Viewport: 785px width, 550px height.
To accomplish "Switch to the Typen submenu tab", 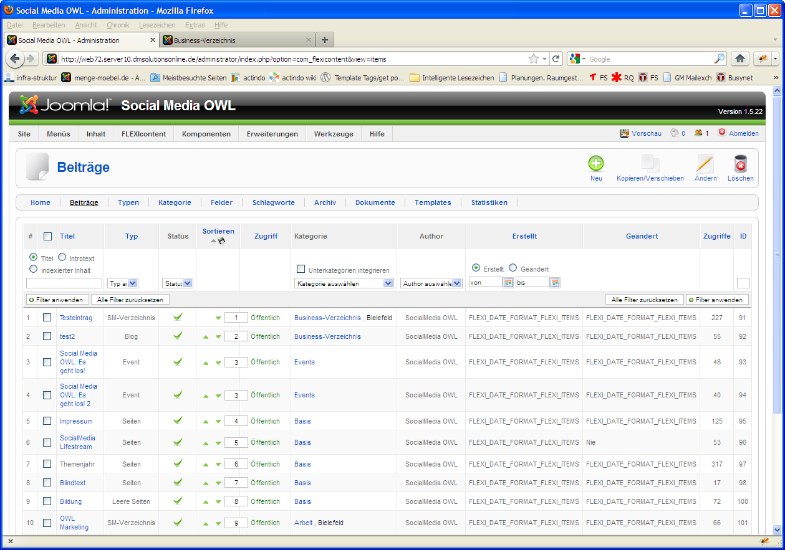I will tap(128, 202).
